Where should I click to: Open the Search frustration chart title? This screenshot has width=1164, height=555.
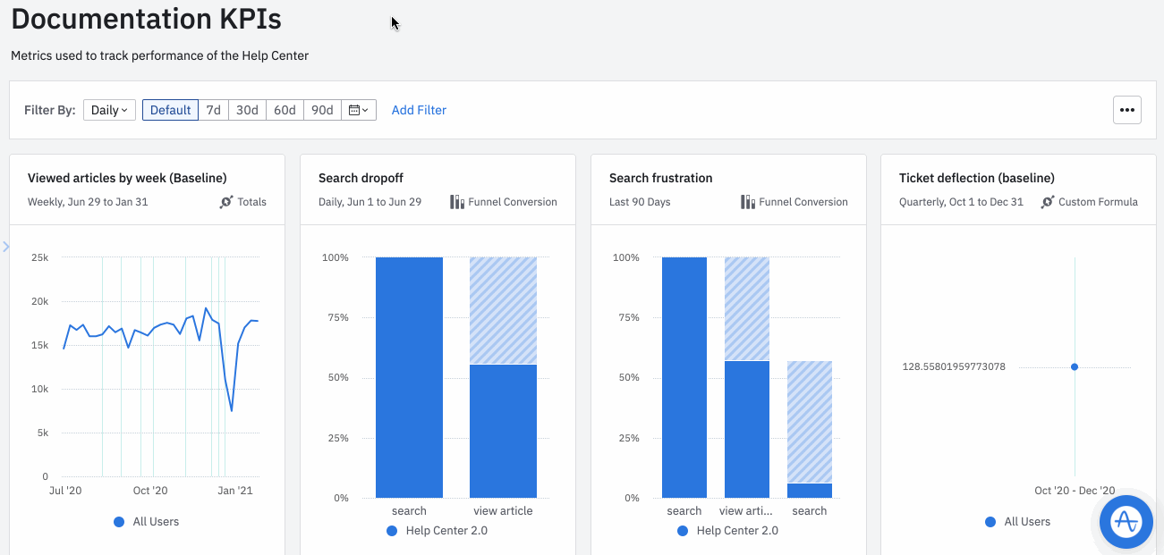[x=660, y=178]
